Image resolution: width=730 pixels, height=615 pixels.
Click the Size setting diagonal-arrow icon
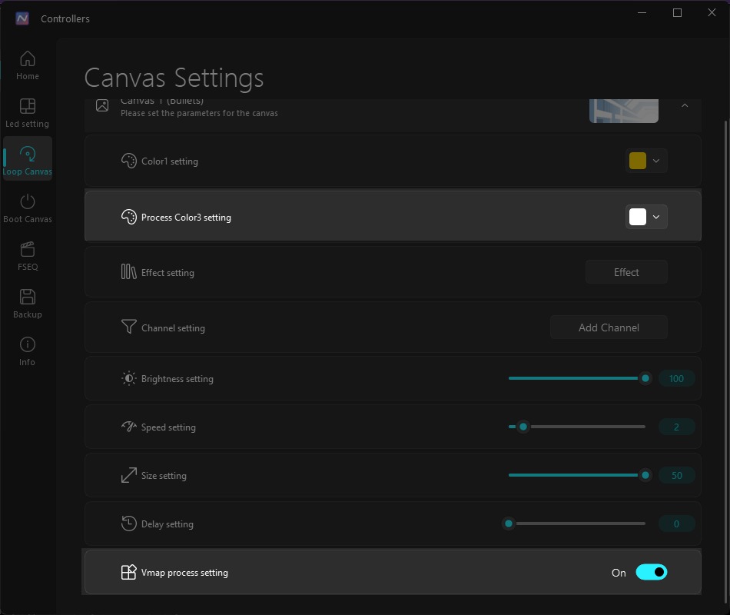[128, 475]
